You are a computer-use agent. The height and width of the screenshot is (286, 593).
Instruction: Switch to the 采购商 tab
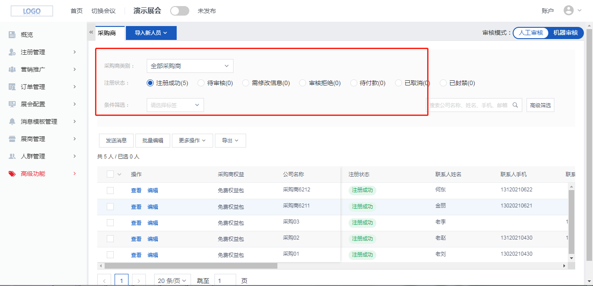pyautogui.click(x=107, y=33)
